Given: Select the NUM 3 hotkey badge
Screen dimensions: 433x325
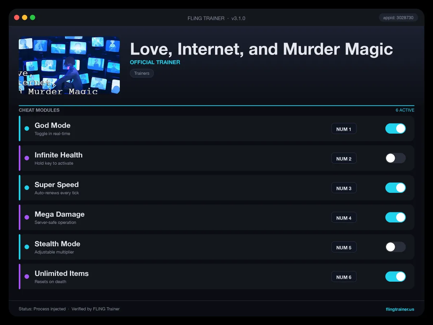Looking at the screenshot, I should [x=344, y=188].
